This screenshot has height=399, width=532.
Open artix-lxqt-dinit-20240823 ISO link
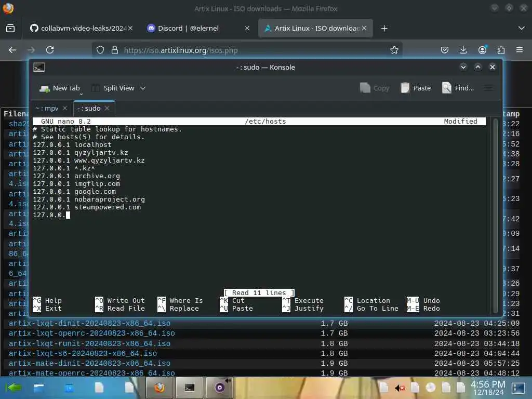pos(89,323)
